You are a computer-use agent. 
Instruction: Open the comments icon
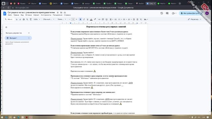[x=167, y=13]
